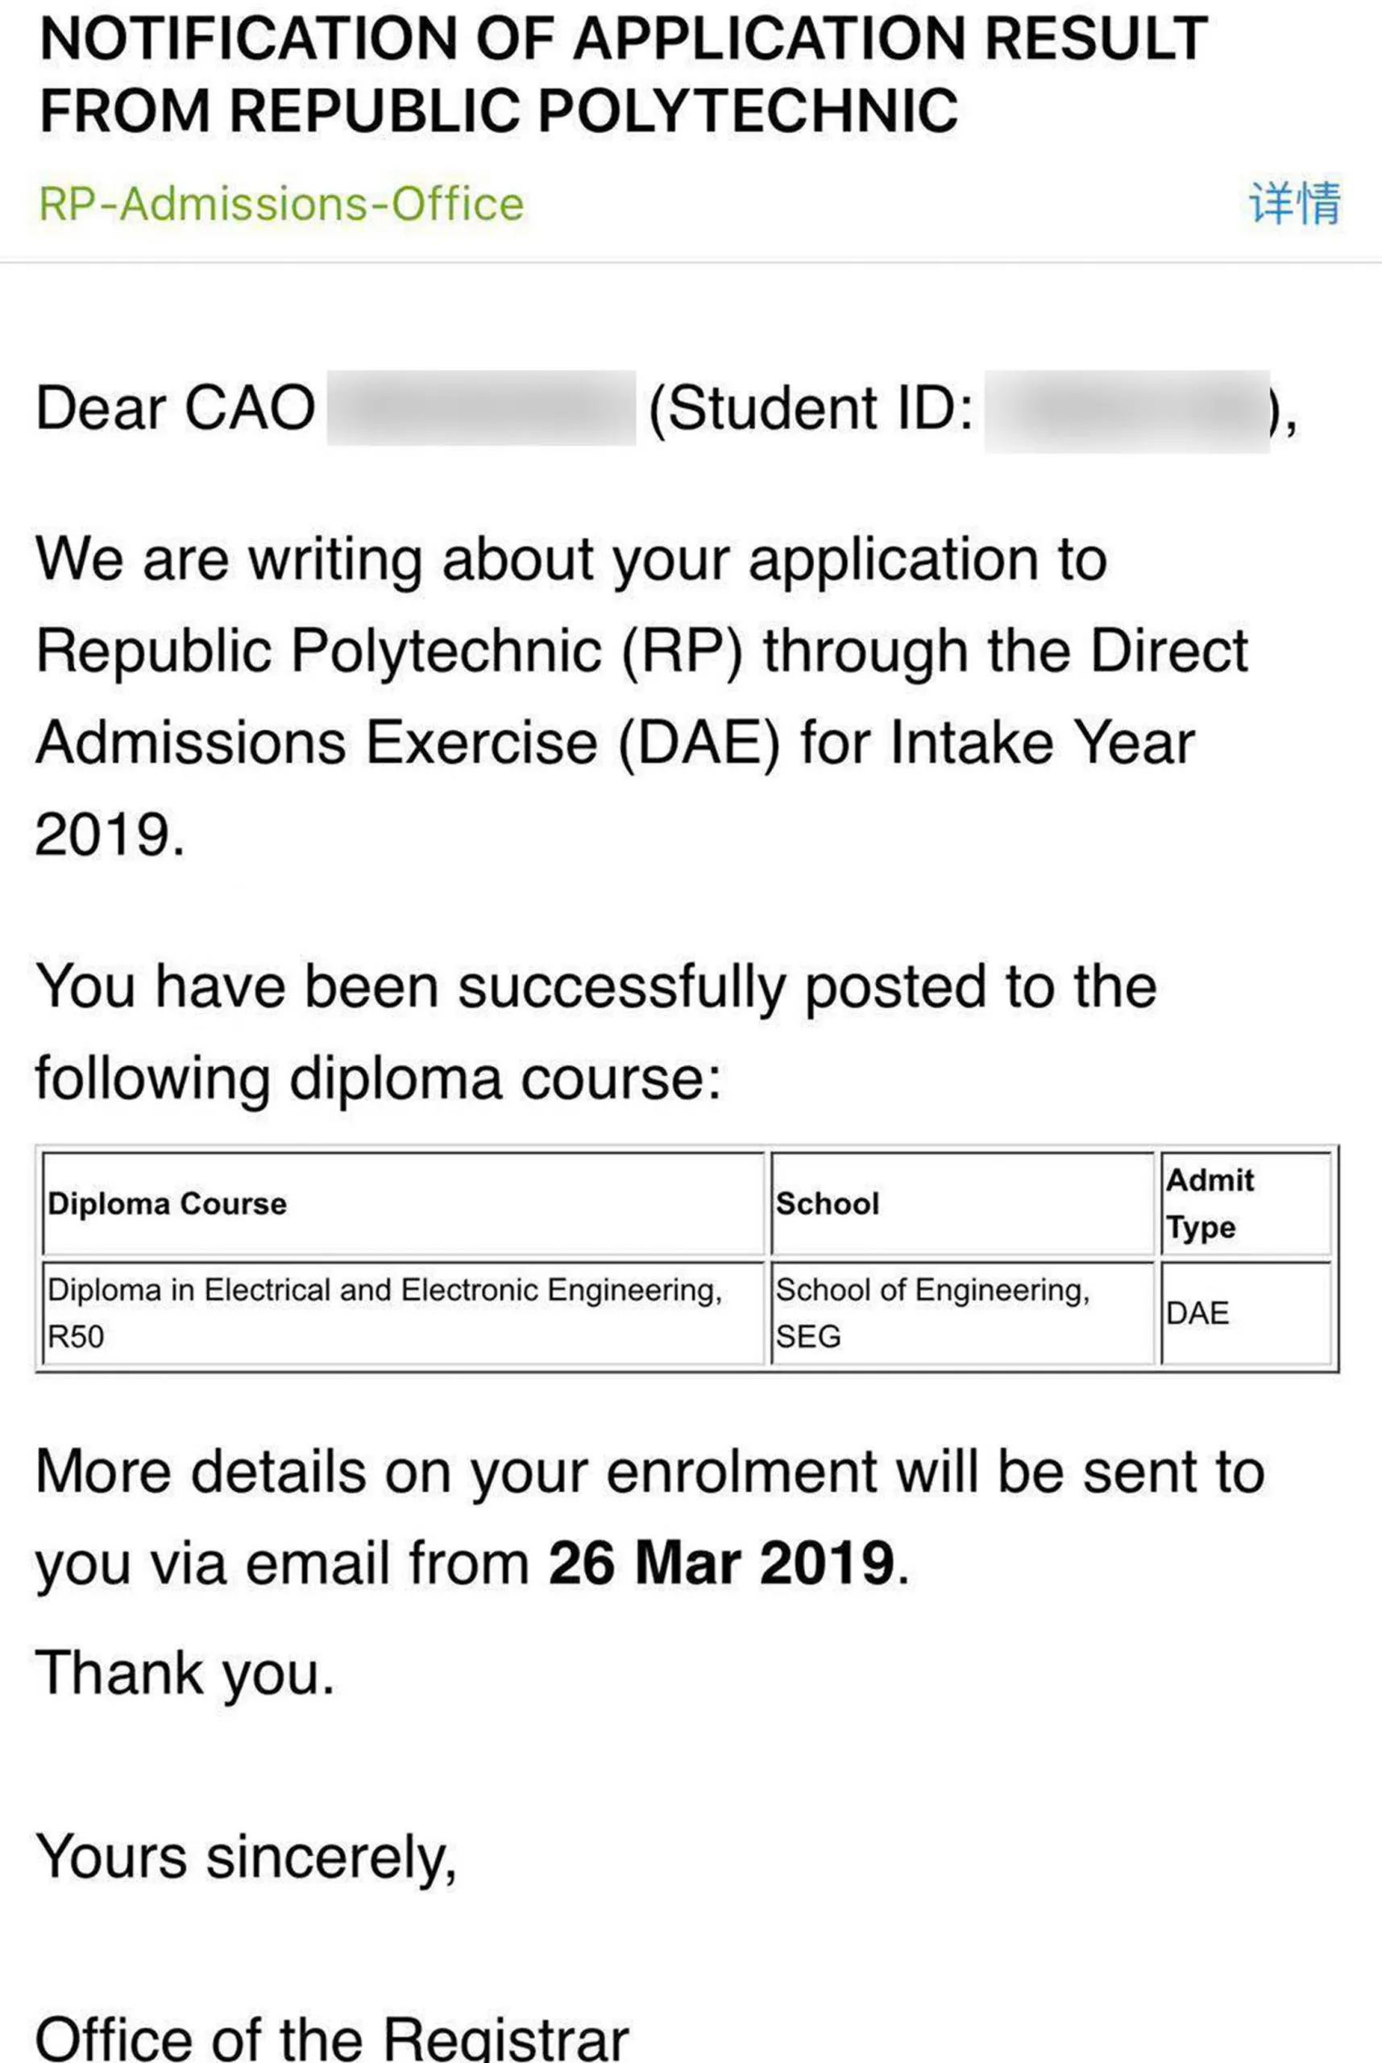This screenshot has height=2063, width=1382.
Task: Tap the Yours sincerely closing line
Action: click(x=246, y=1858)
